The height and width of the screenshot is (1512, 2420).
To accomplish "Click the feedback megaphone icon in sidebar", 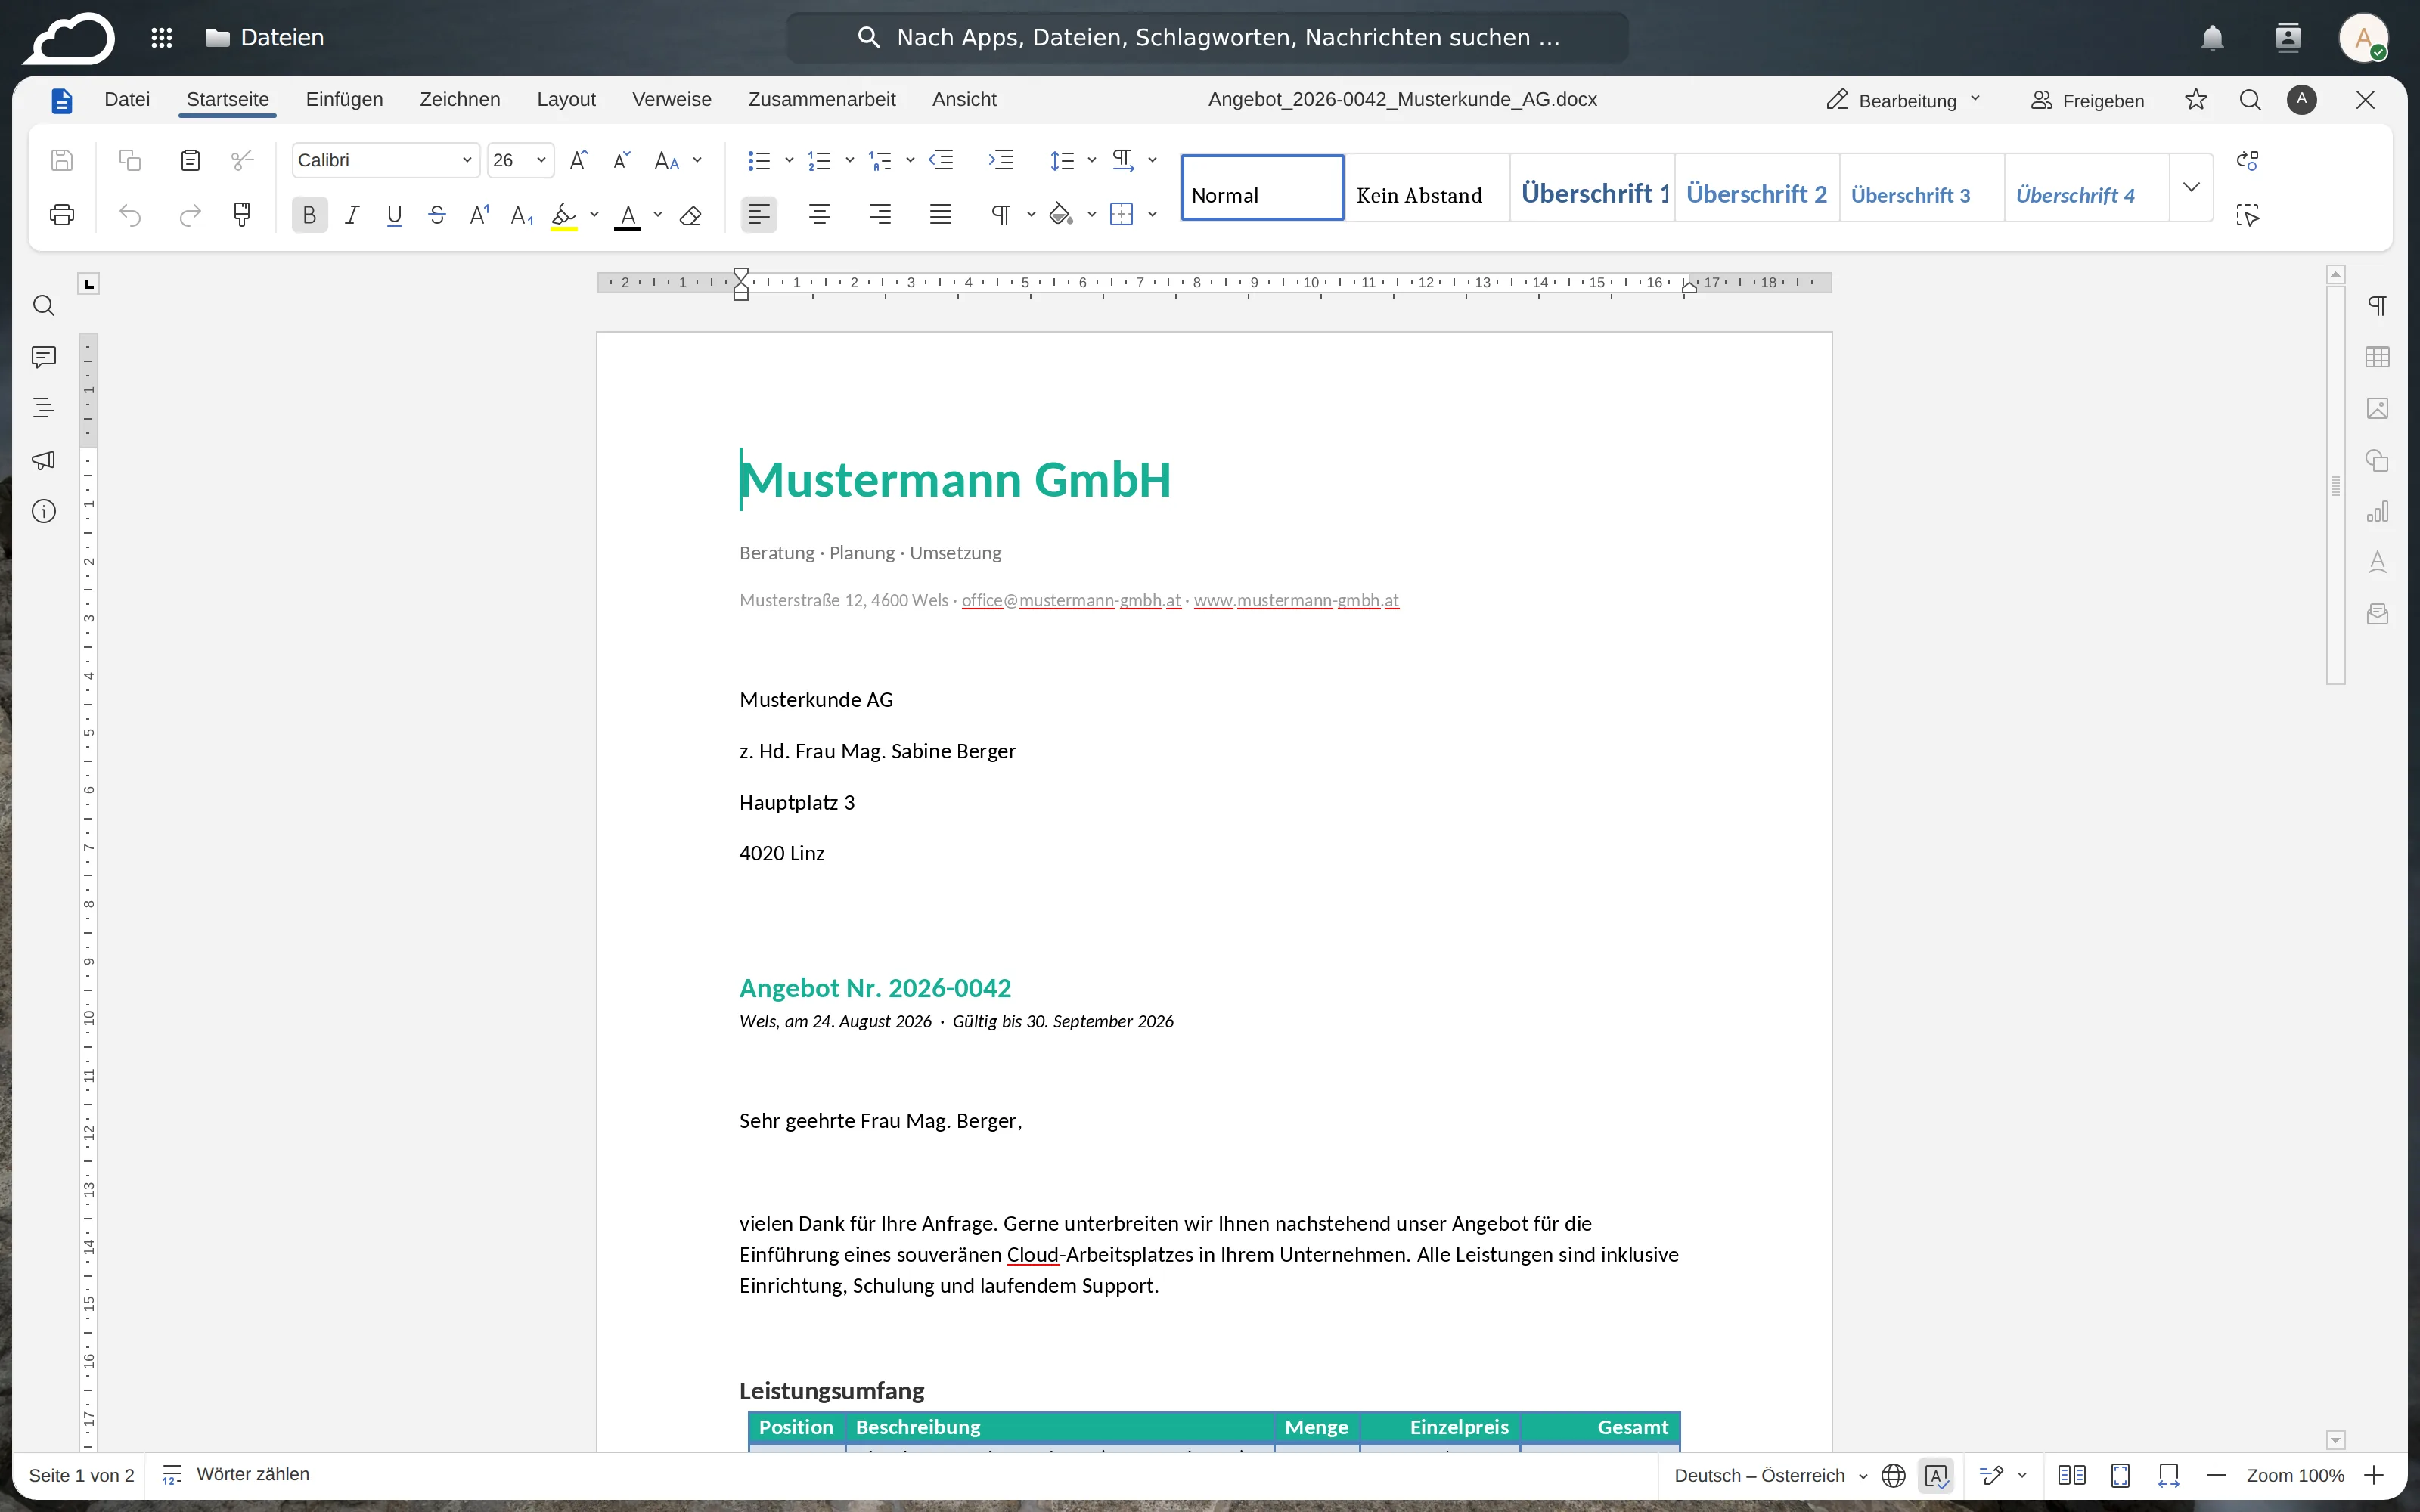I will click(44, 460).
